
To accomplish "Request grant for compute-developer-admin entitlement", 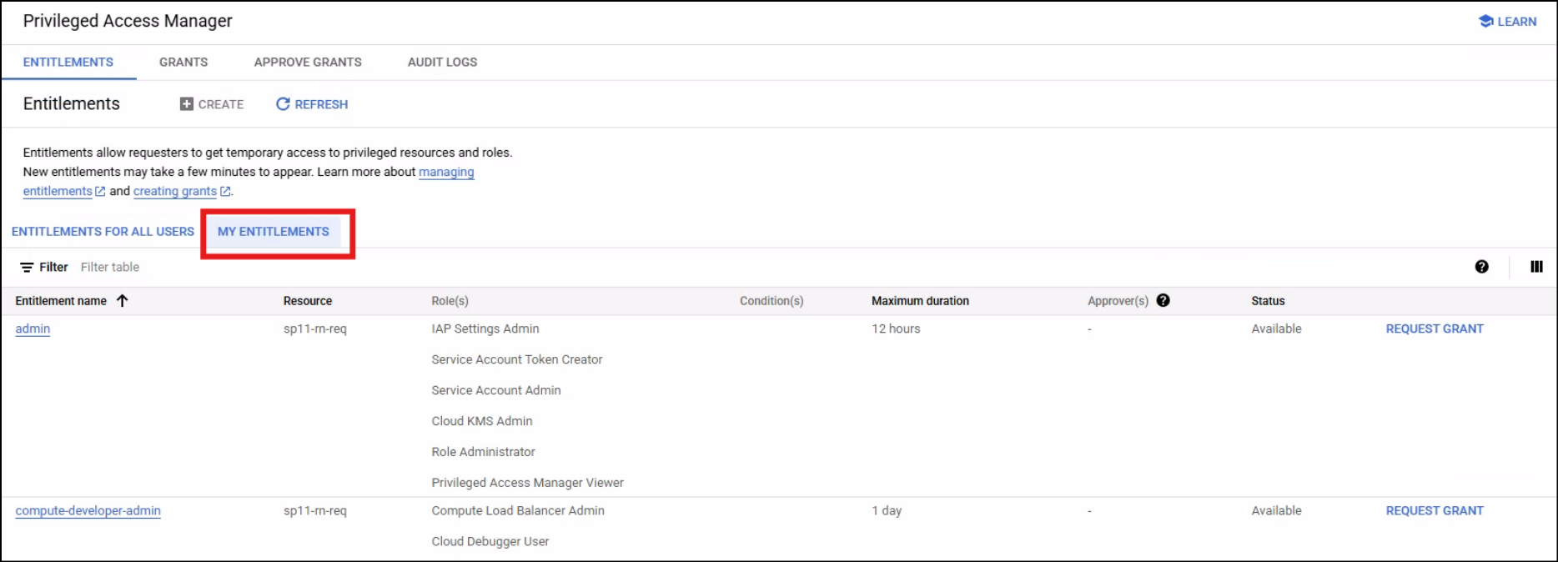I will pos(1434,511).
